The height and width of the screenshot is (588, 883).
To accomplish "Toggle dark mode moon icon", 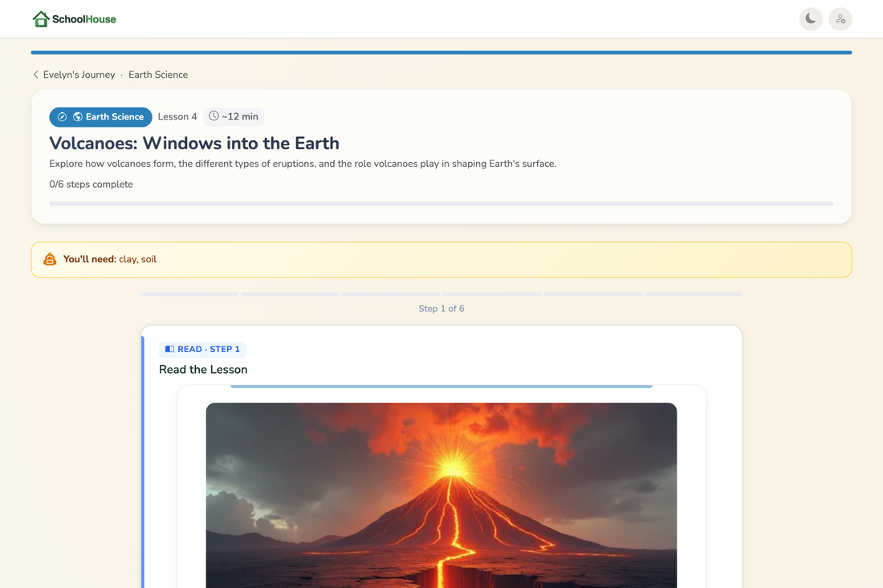I will pyautogui.click(x=811, y=19).
